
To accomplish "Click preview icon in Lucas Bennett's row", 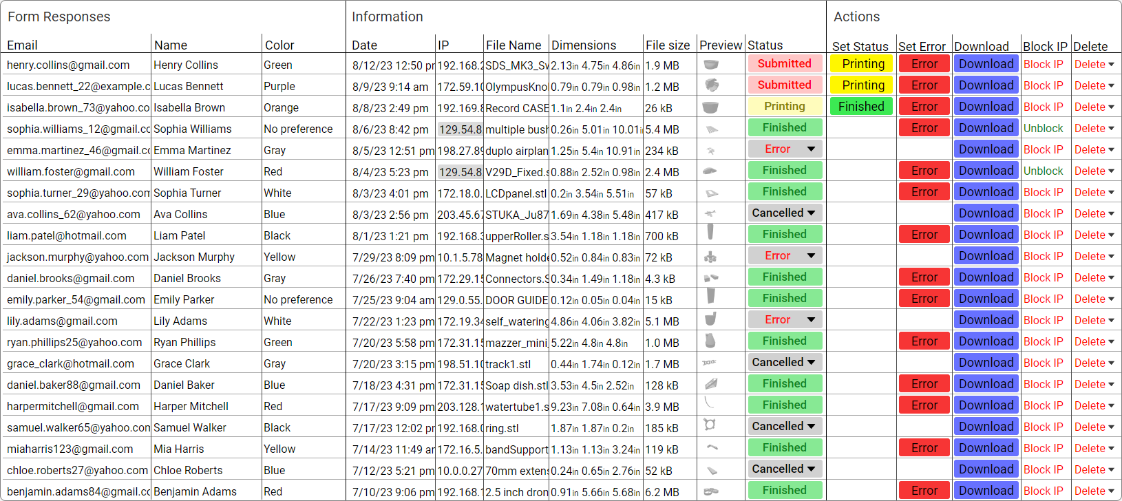I will point(712,85).
